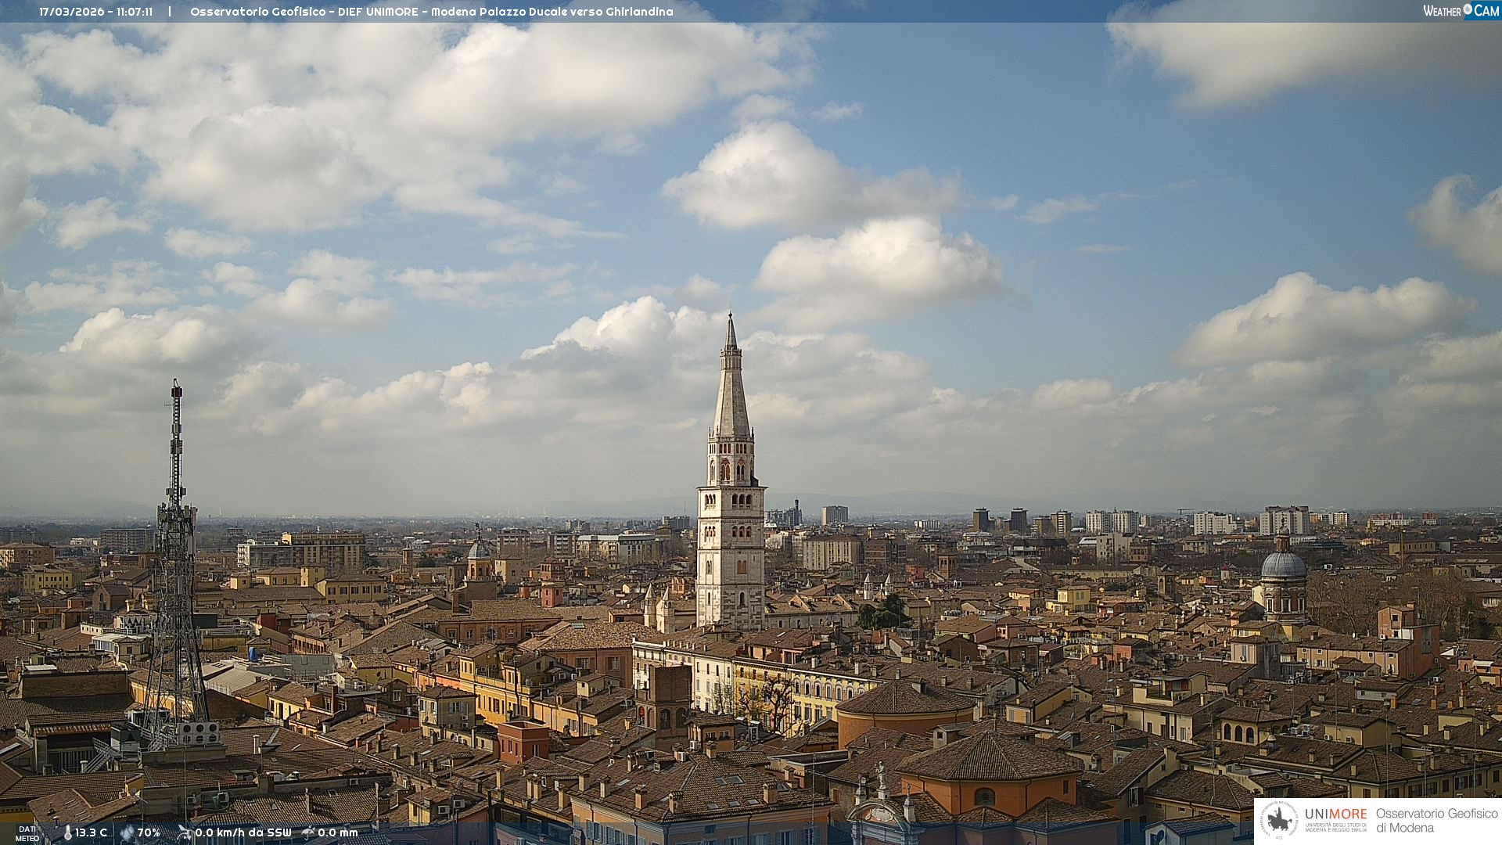Viewport: 1502px width, 845px height.
Task: Click the Osservatorio Geofisico di Modena text
Action: [x=1436, y=821]
